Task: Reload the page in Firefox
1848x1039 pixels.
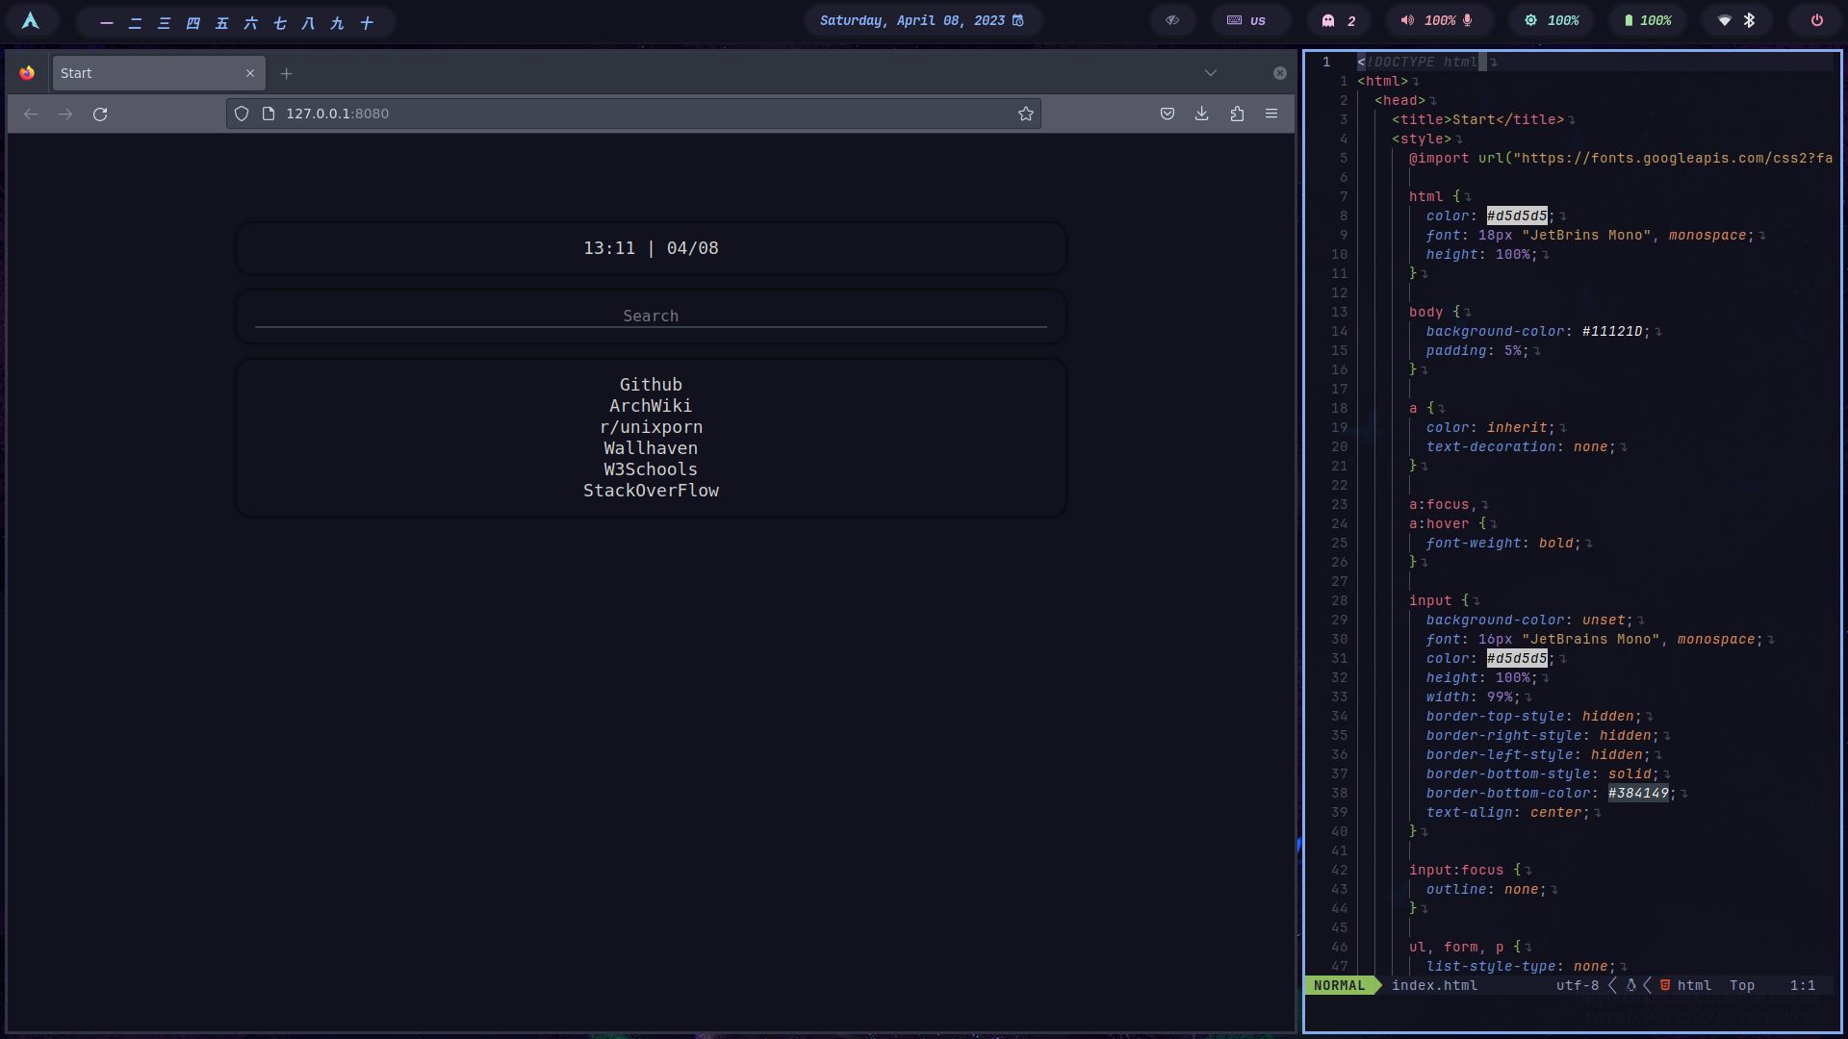Action: [100, 114]
